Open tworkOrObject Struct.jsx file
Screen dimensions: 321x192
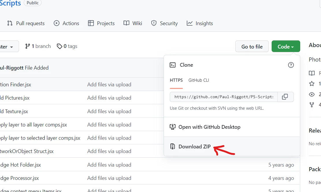pos(27,151)
